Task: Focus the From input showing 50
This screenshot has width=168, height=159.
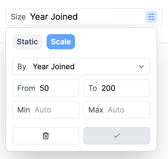Action: pos(46,88)
